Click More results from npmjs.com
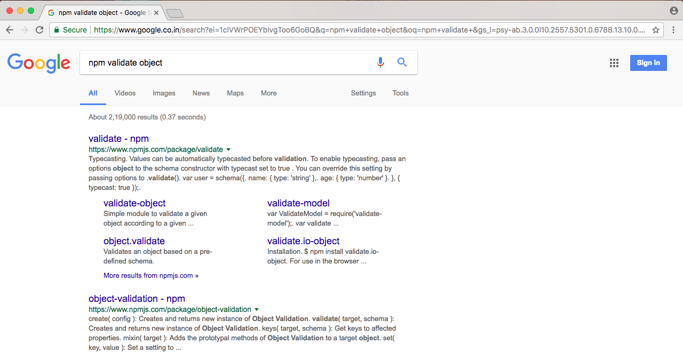This screenshot has width=683, height=360. coord(151,276)
